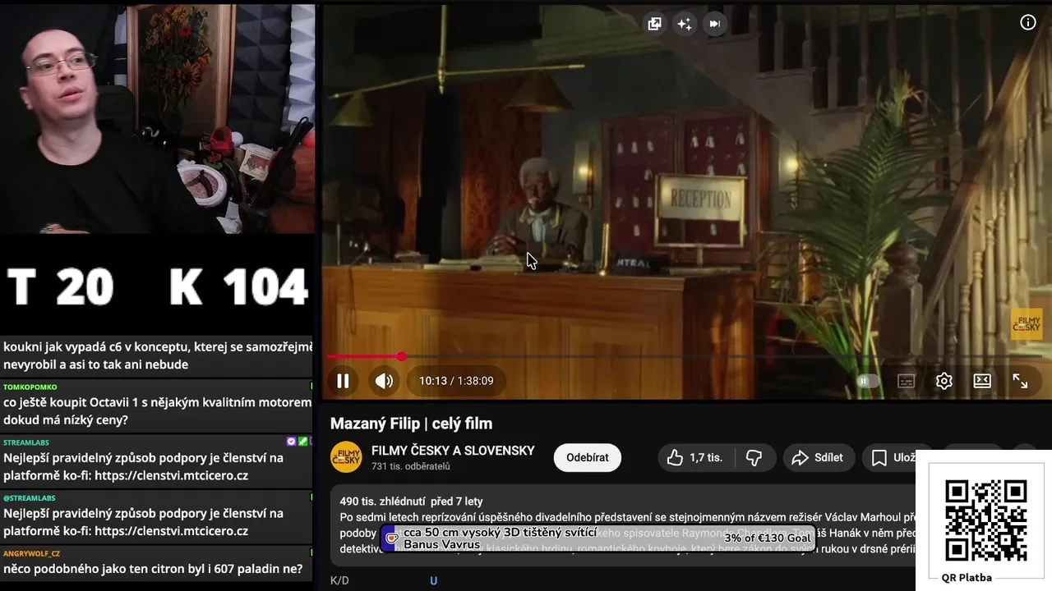Click the K/D label at the bottom
This screenshot has height=591, width=1052.
pyautogui.click(x=339, y=580)
